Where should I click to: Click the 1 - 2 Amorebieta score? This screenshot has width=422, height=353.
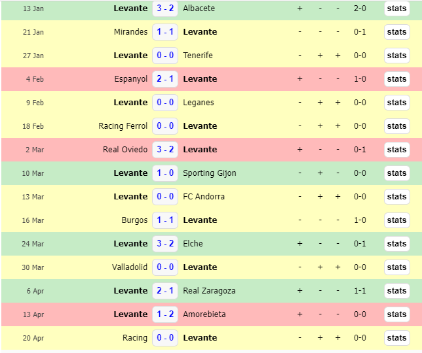tap(165, 314)
